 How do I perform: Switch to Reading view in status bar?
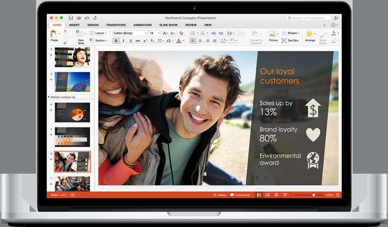pos(277,195)
